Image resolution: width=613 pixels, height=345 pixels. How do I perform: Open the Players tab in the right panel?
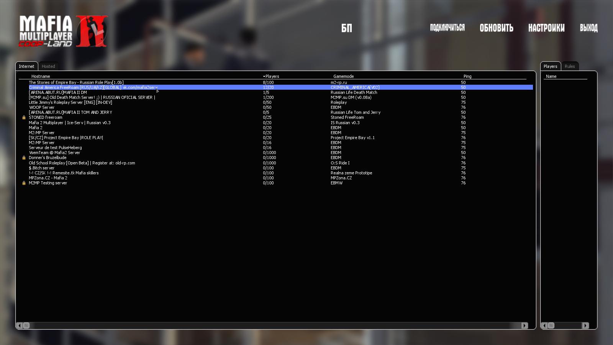click(550, 66)
